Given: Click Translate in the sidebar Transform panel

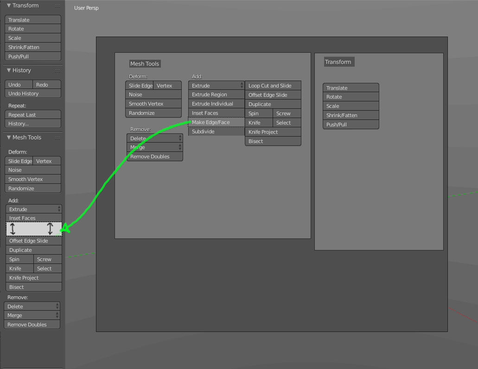Looking at the screenshot, I should [x=33, y=20].
